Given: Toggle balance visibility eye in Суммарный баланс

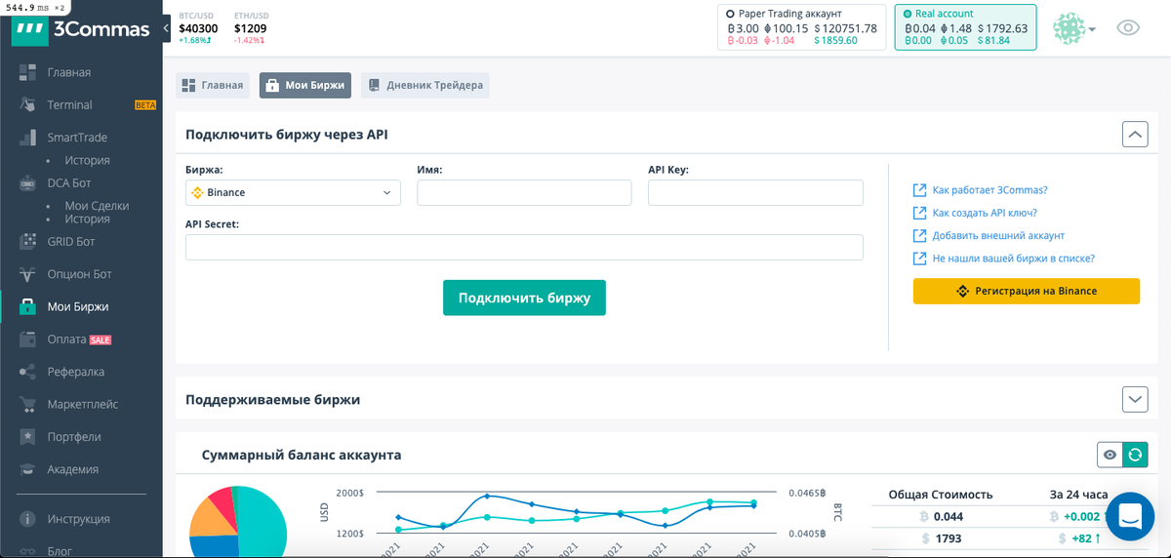Looking at the screenshot, I should tap(1110, 455).
